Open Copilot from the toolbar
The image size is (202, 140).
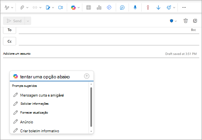[x=73, y=7]
